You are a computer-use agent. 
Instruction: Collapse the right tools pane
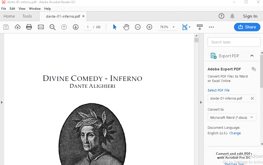click(201, 102)
